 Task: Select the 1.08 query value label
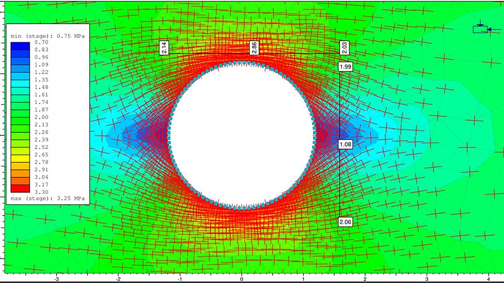pos(345,145)
